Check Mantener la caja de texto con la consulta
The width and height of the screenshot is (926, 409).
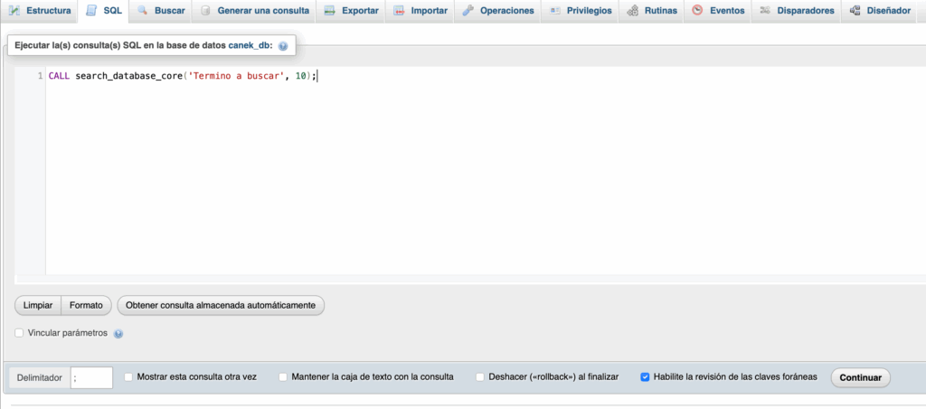pos(283,377)
